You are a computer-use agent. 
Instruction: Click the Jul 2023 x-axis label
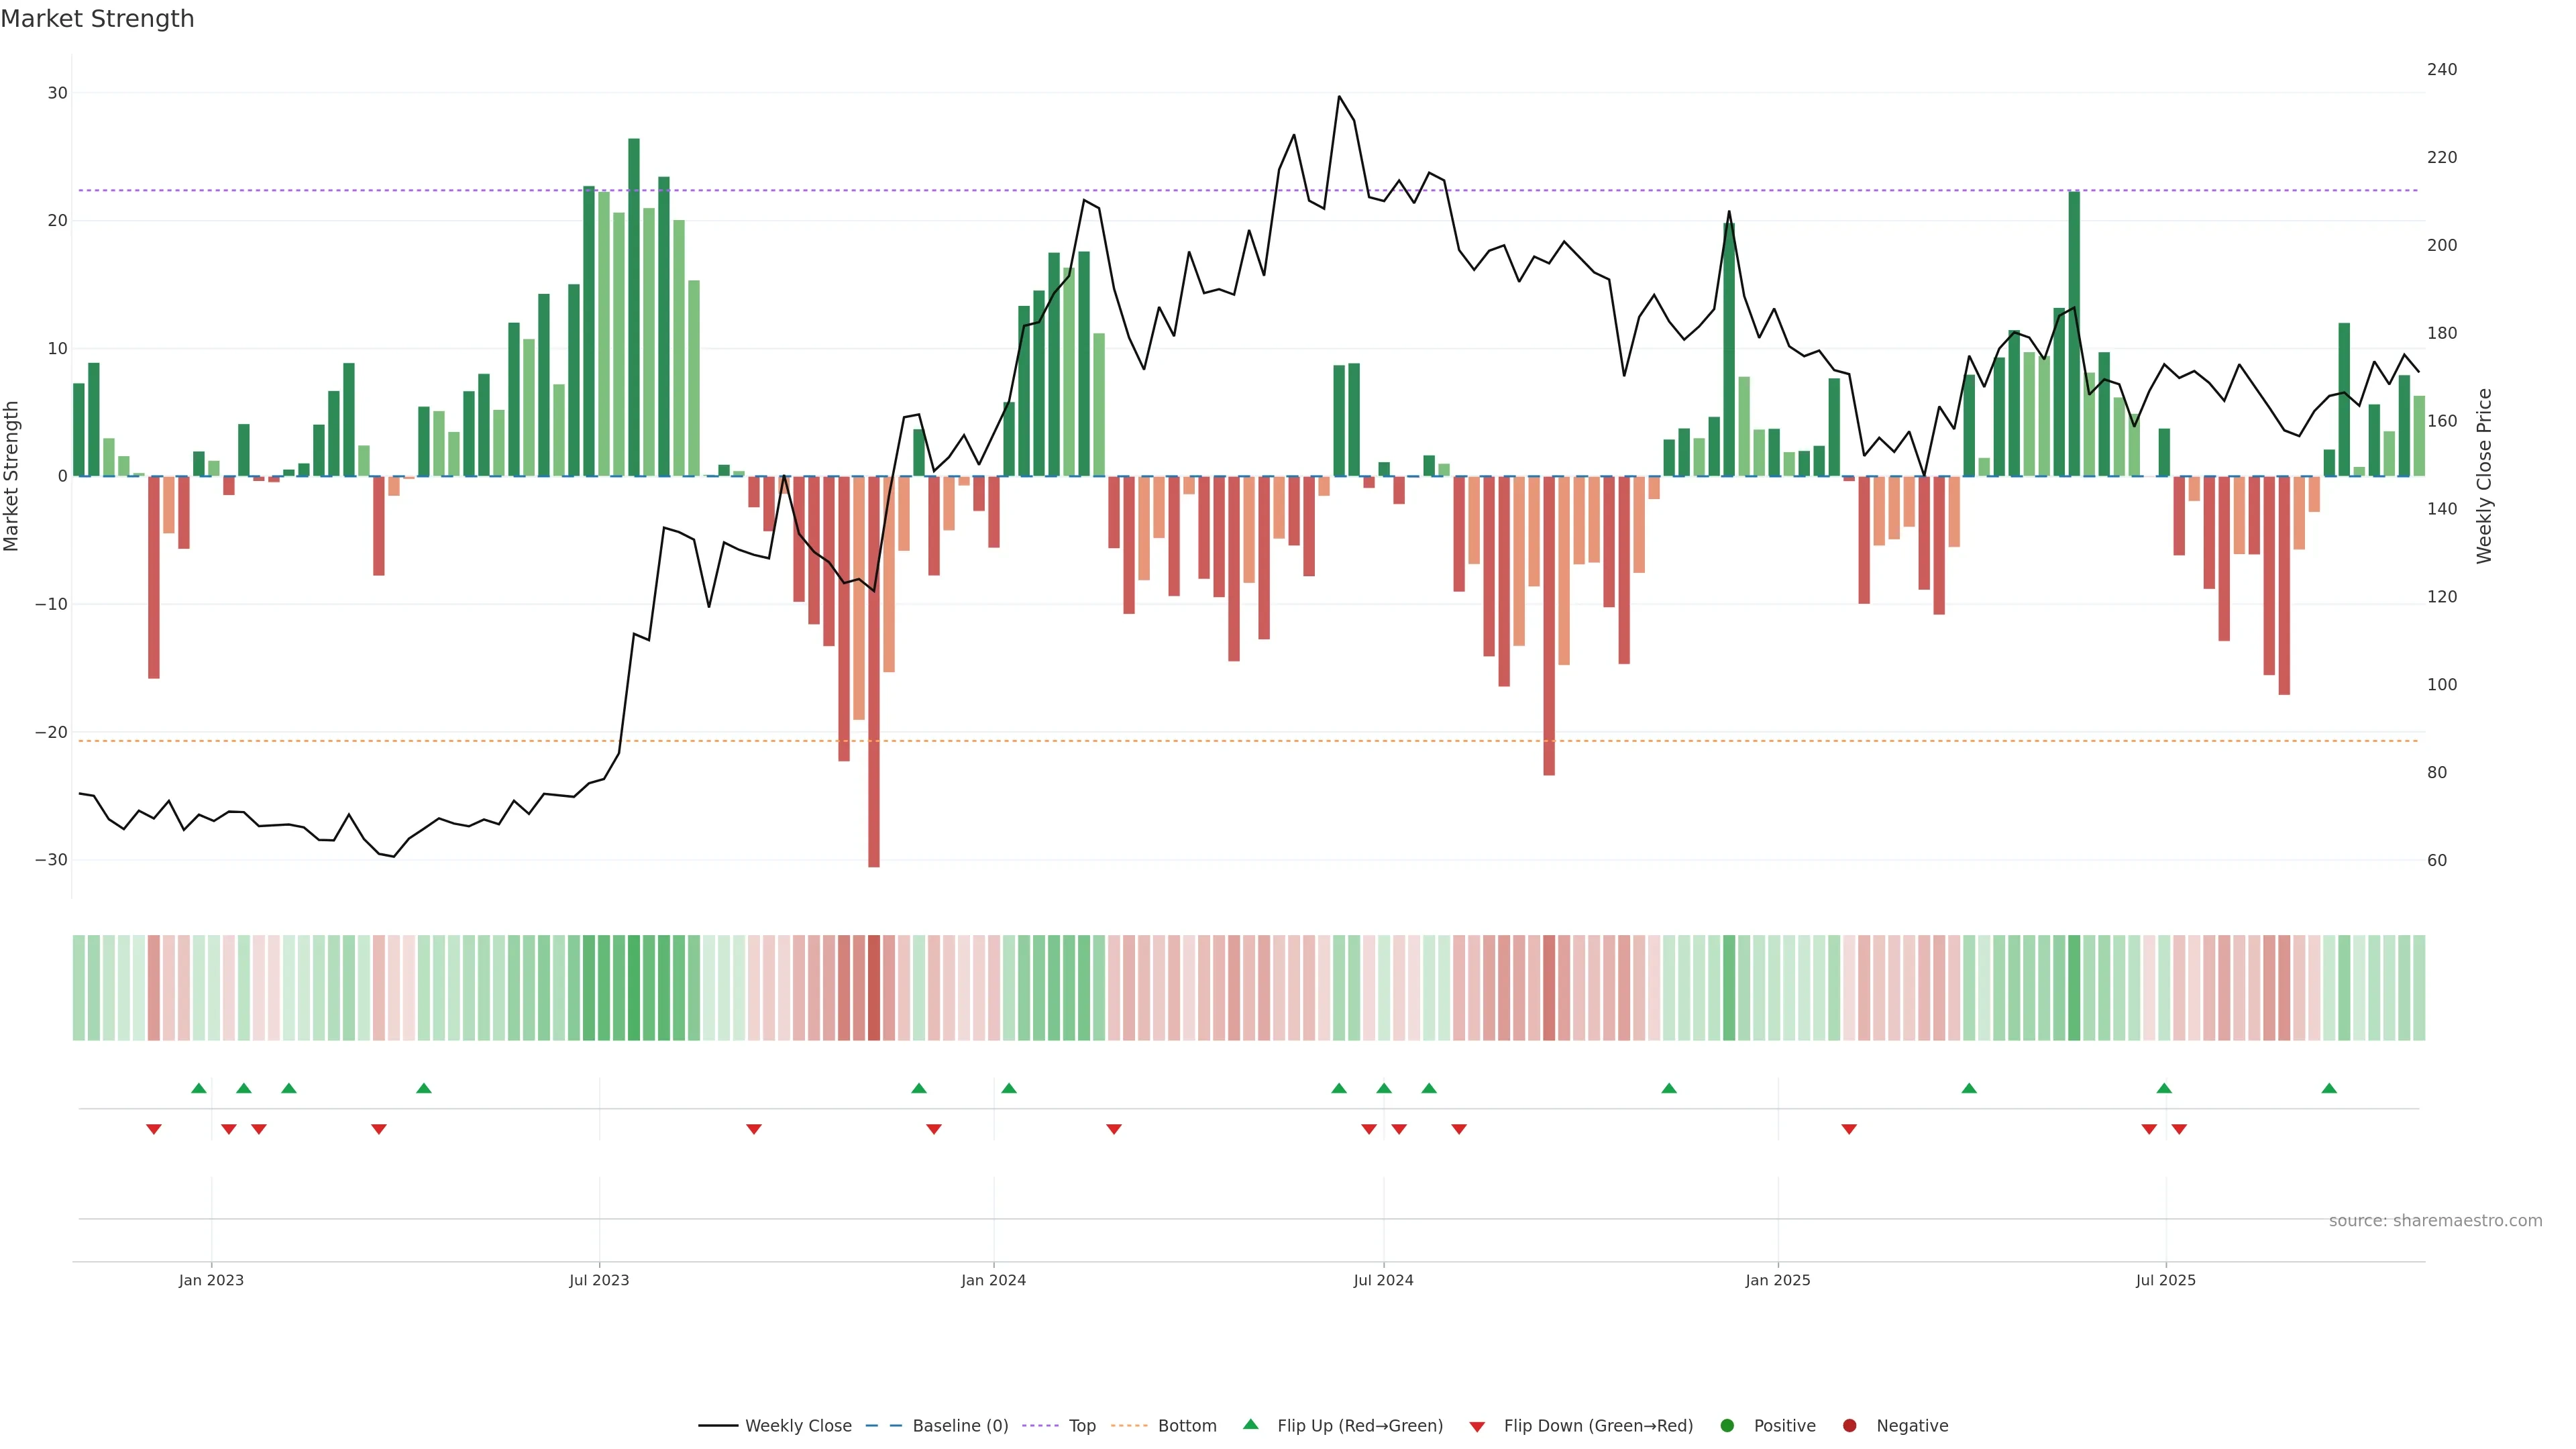tap(599, 1280)
